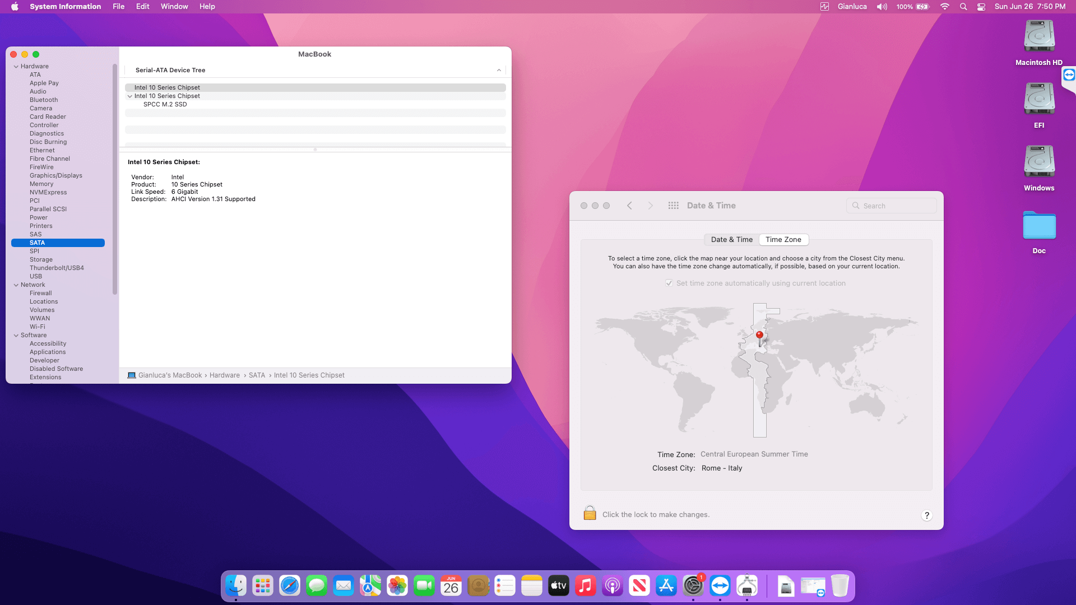Collapse the Hardware section in sidebar
This screenshot has width=1076, height=605.
coord(16,66)
